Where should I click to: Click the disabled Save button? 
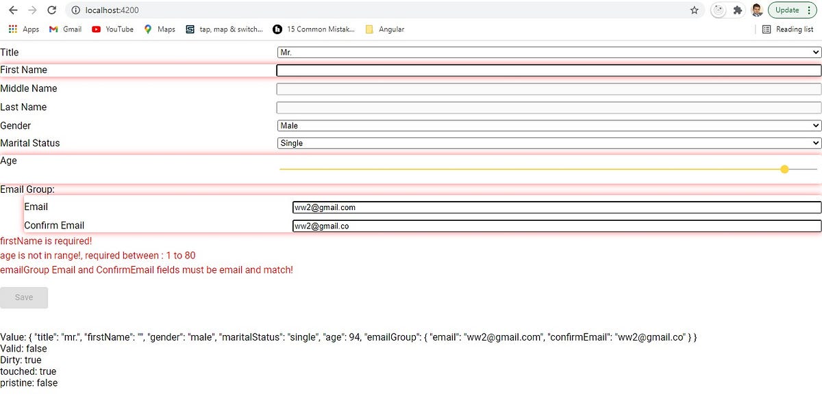pos(24,297)
